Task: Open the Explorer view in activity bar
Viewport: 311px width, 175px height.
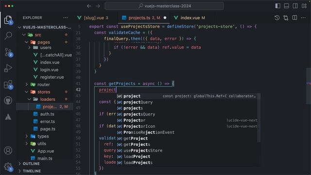Action: [8, 20]
